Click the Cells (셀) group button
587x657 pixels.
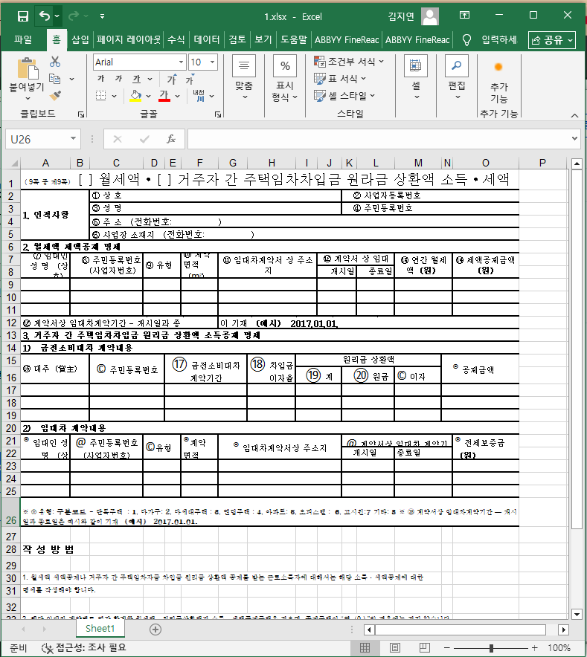point(416,77)
